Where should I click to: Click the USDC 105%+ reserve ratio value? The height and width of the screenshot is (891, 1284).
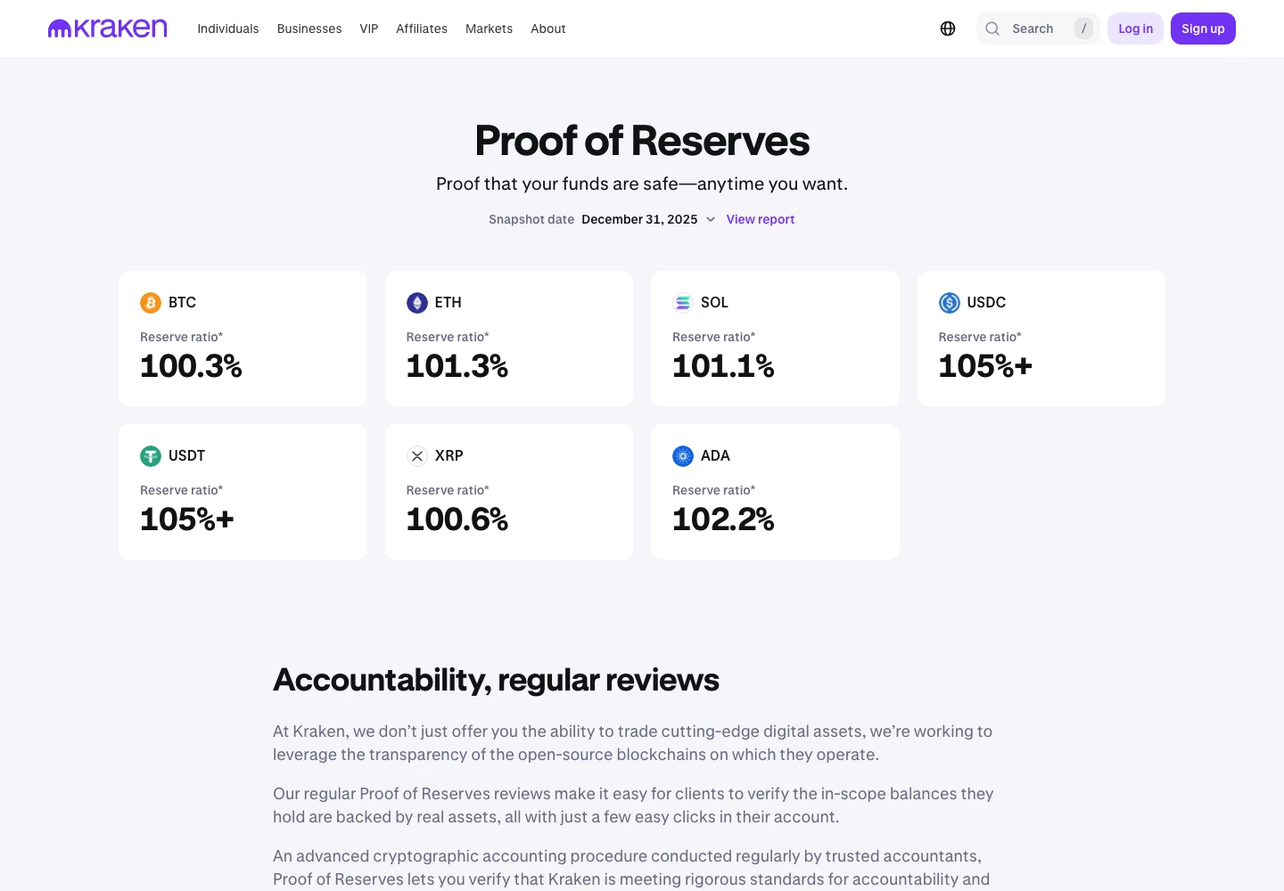(985, 366)
